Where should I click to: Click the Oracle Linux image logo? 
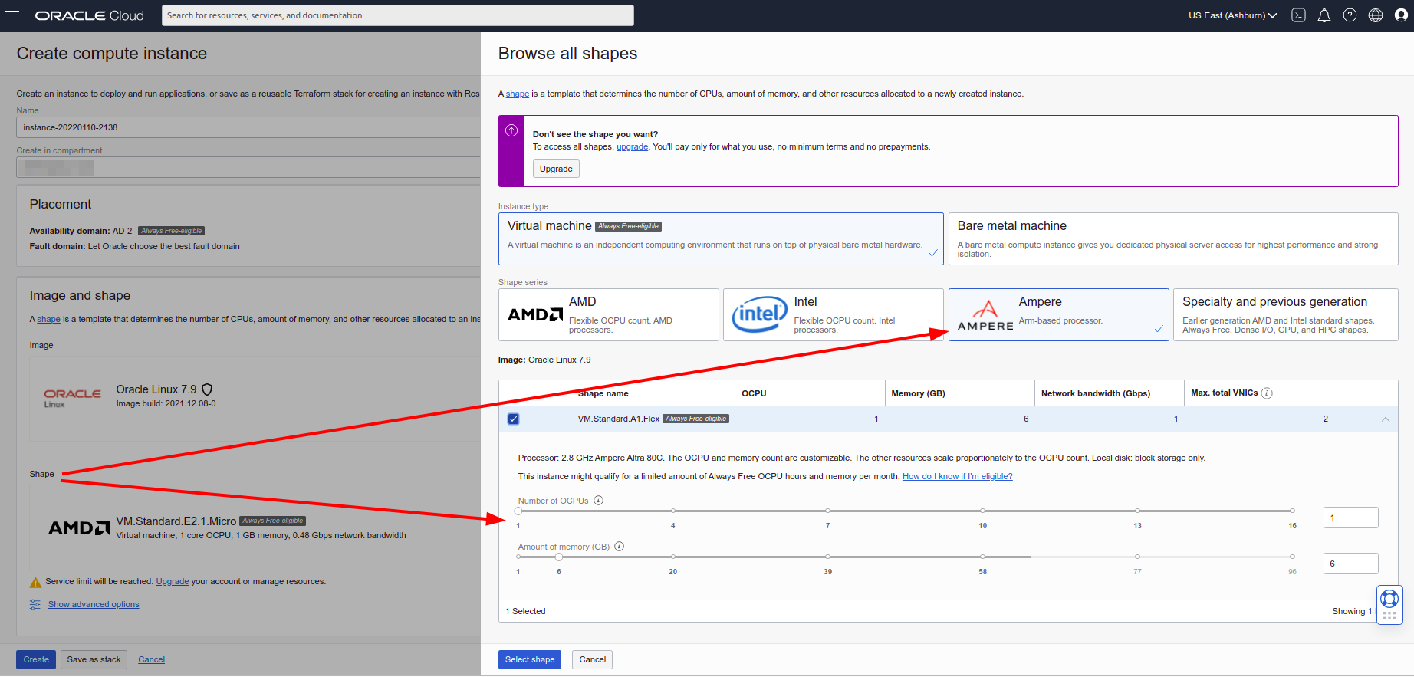tap(72, 397)
